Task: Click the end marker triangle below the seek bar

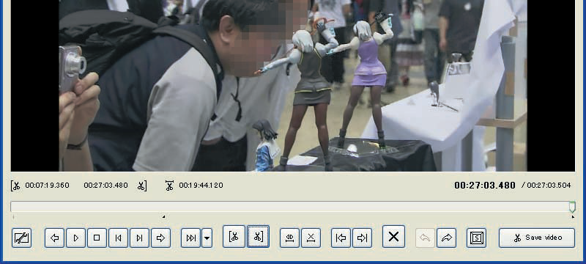Action: click(573, 216)
